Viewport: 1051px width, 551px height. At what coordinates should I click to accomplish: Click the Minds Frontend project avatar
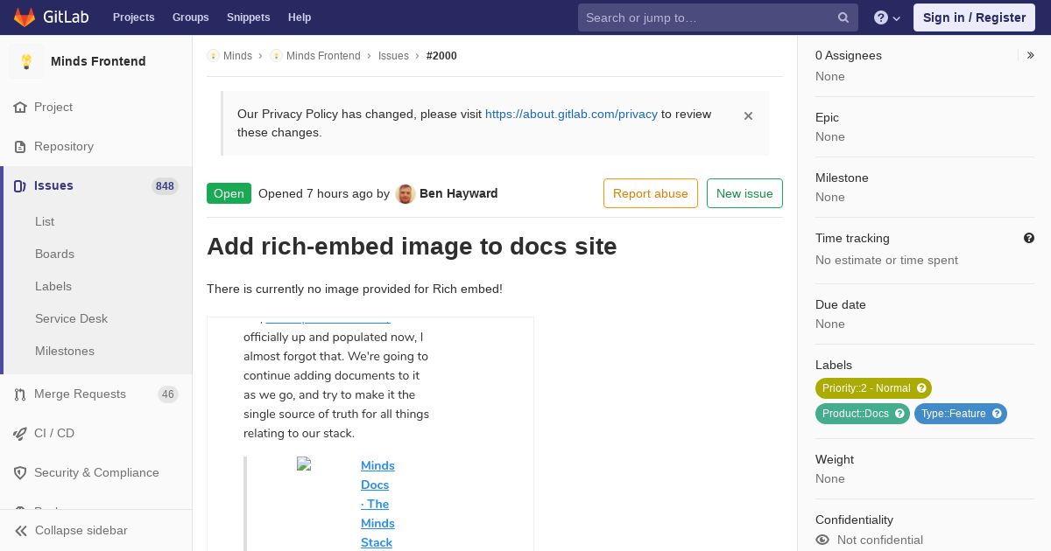(26, 61)
